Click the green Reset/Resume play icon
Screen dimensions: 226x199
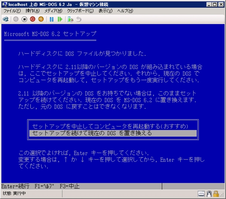(x=60, y=19)
